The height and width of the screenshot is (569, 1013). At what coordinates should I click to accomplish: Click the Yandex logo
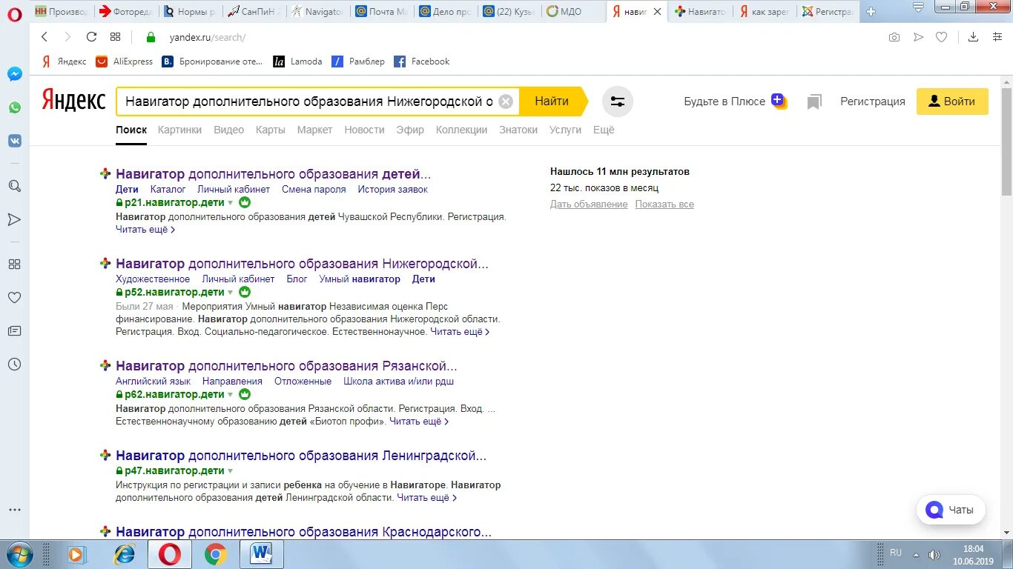click(x=73, y=99)
